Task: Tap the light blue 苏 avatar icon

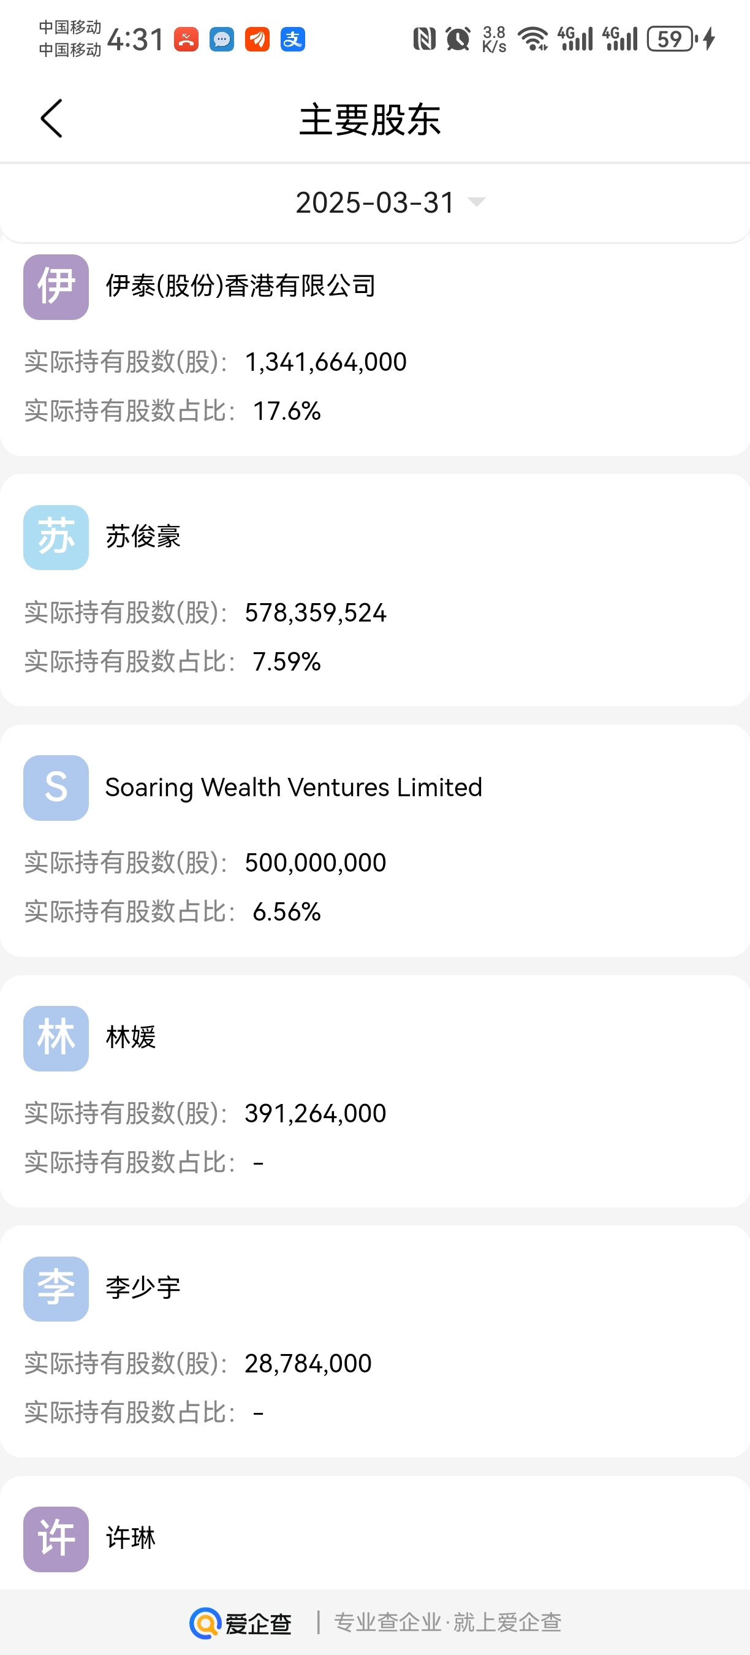Action: click(56, 537)
